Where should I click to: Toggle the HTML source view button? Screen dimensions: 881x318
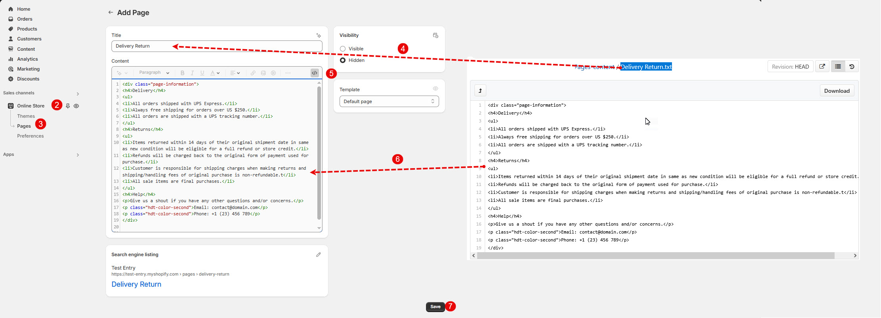click(314, 73)
